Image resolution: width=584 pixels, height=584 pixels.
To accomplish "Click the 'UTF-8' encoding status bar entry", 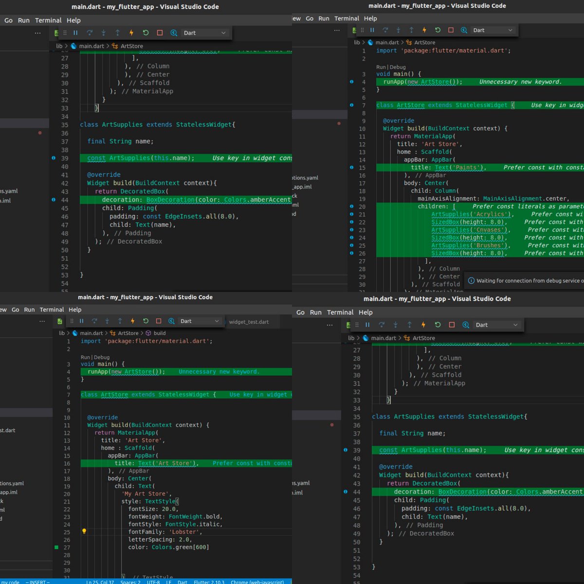I will [153, 582].
